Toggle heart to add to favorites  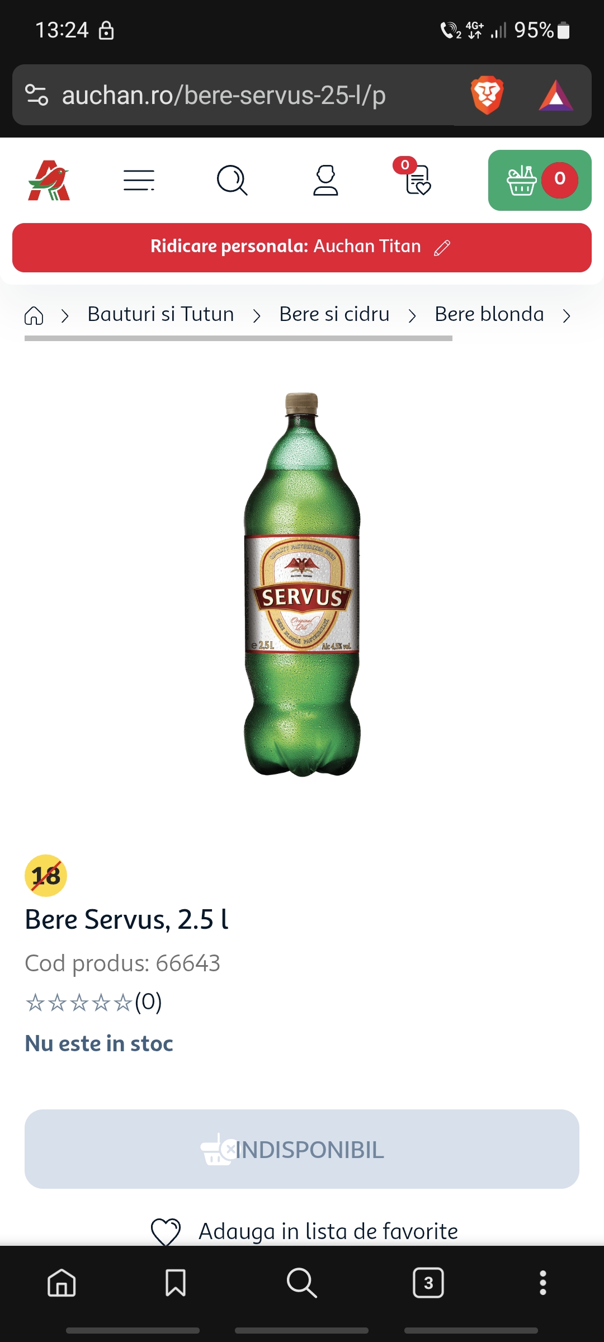click(166, 1232)
